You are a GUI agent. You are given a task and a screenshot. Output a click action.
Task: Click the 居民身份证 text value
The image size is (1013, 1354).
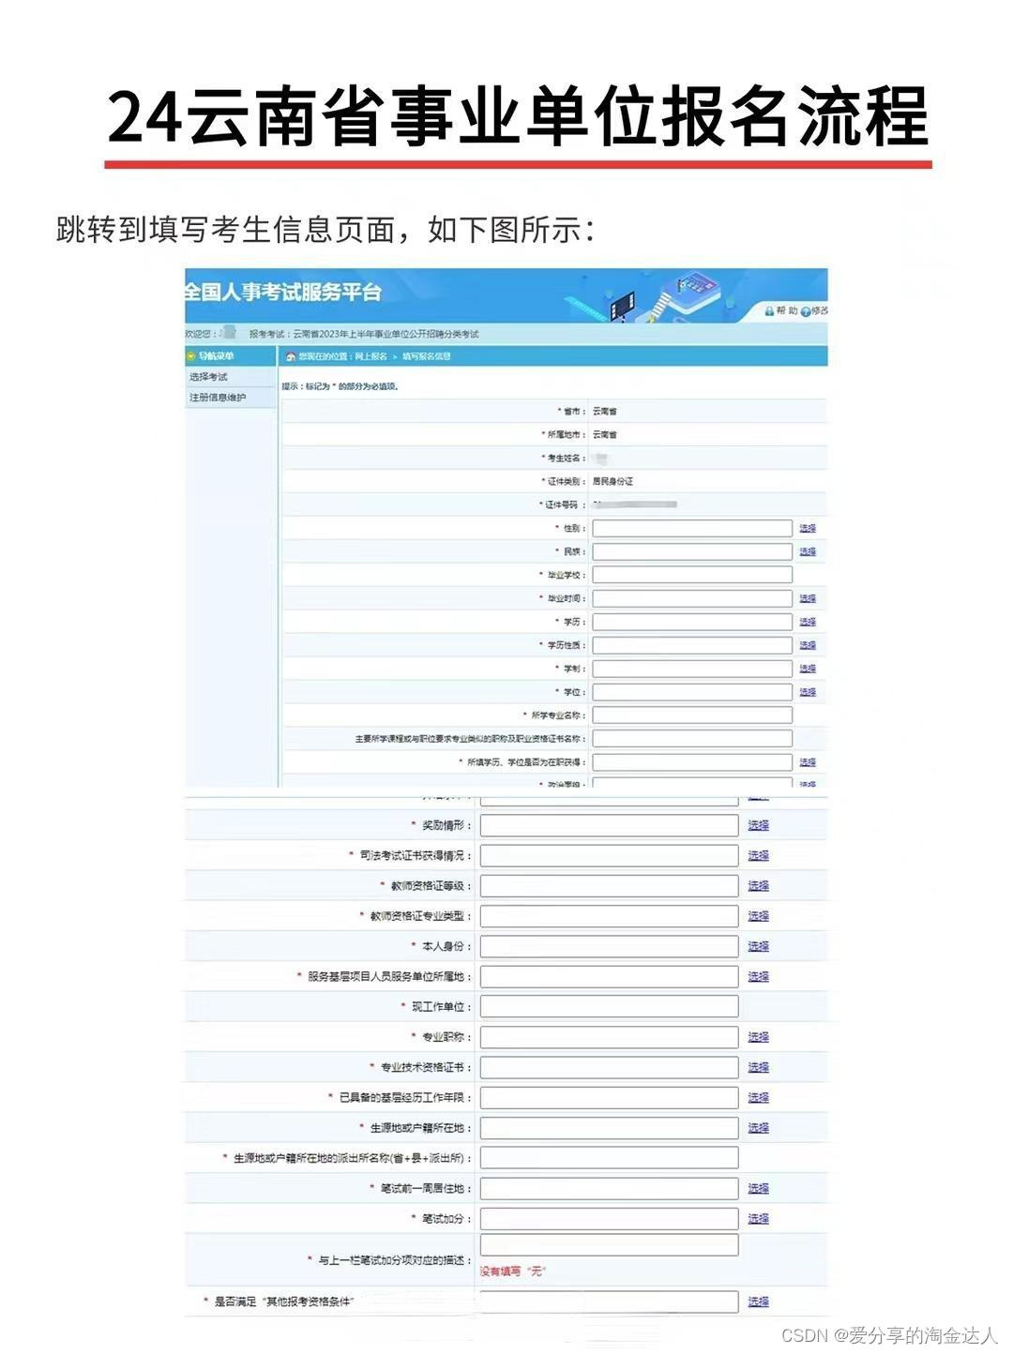point(613,481)
